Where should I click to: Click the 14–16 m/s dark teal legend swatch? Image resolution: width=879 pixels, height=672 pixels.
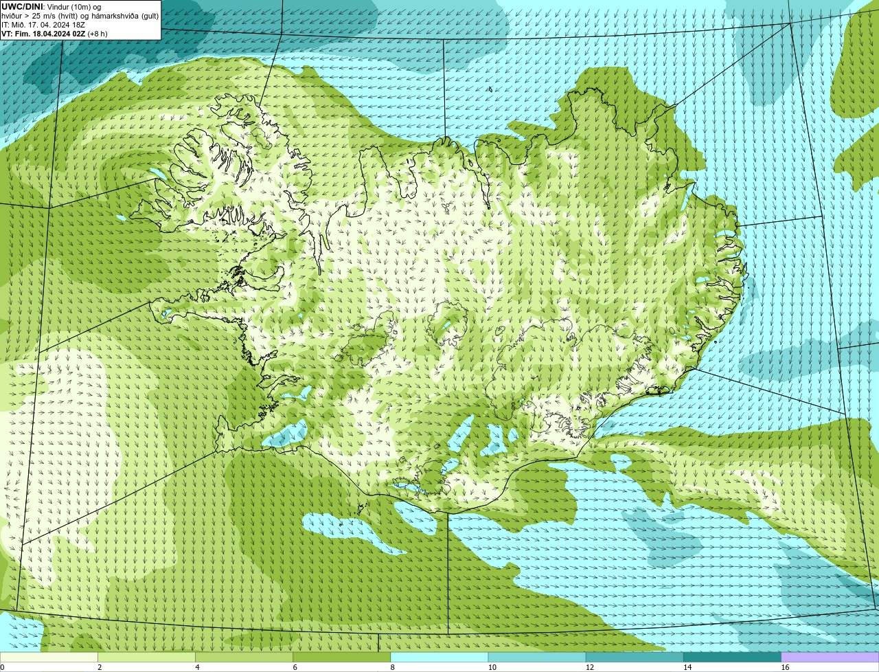pos(733,657)
